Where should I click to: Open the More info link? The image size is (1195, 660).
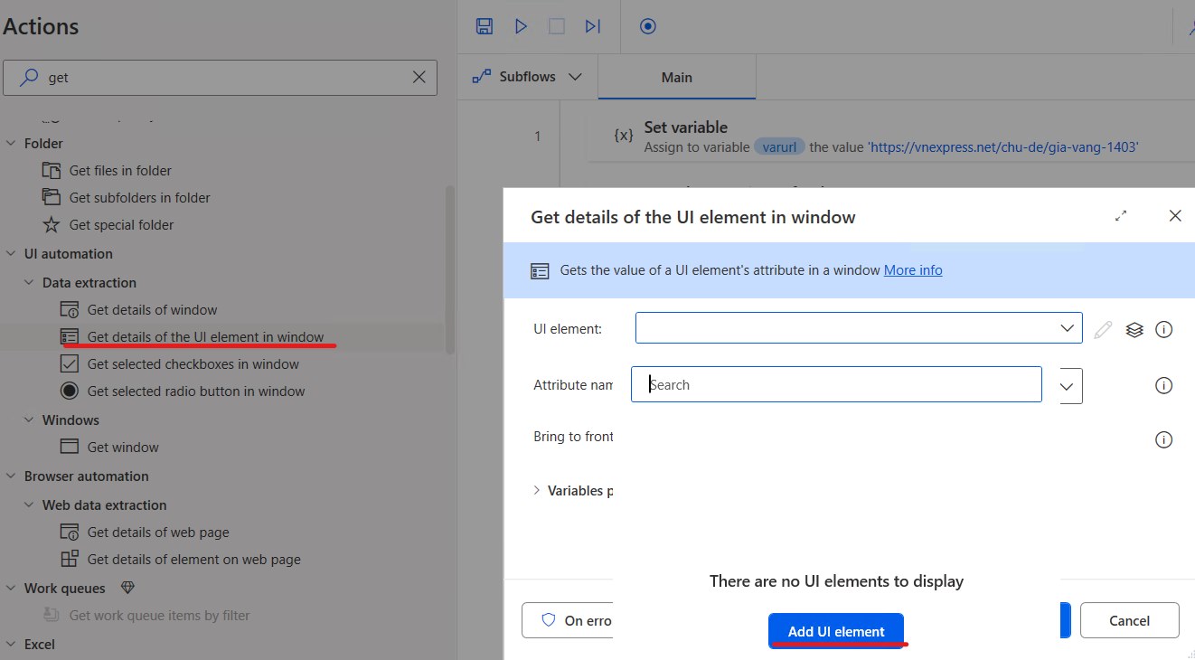tap(913, 269)
